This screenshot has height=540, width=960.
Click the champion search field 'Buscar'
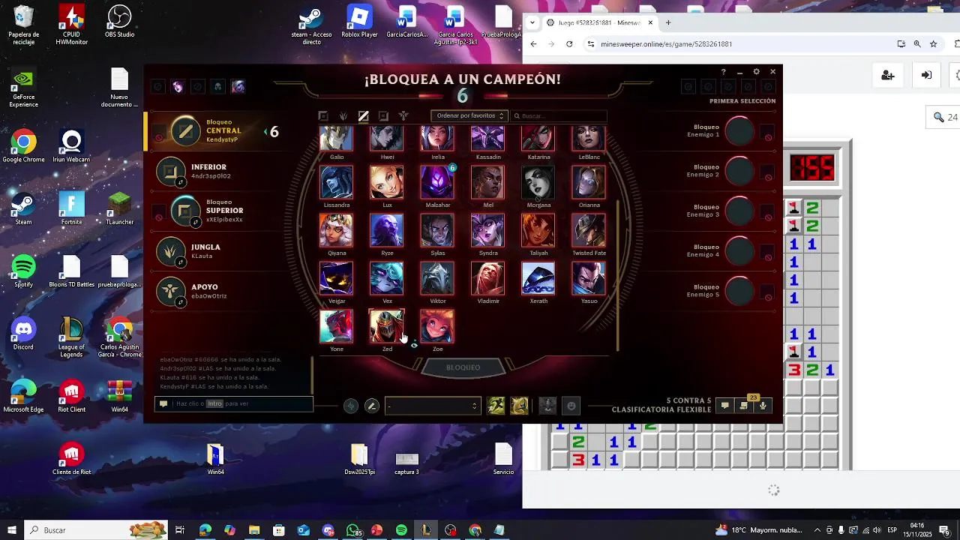click(559, 115)
